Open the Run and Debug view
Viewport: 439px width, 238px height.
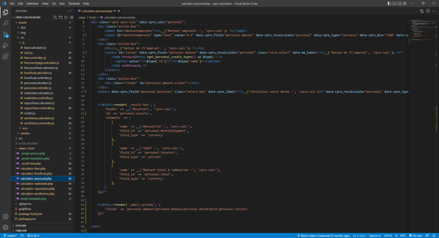pos(5,45)
